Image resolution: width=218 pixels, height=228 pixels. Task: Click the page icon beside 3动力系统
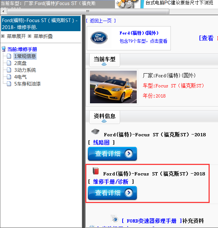9,70
